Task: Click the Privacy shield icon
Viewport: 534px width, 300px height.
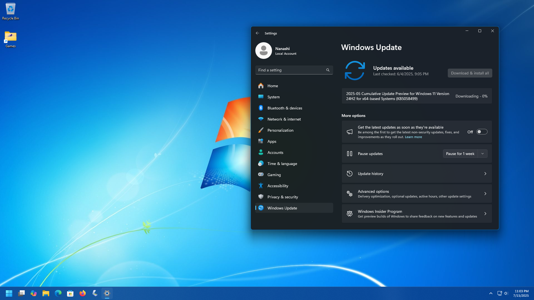Action: point(261,197)
